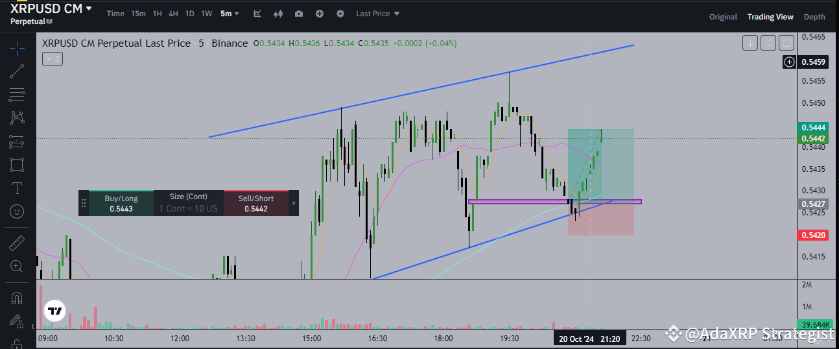
Task: Select the red stop-loss zone
Action: (x=600, y=219)
